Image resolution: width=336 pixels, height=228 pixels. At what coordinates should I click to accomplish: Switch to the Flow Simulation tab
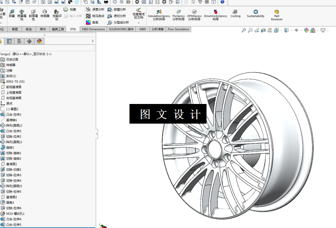click(178, 29)
